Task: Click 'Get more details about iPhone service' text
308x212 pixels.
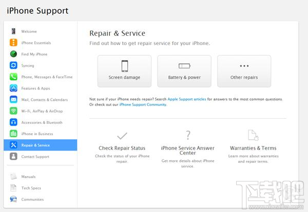Action: [188, 163]
